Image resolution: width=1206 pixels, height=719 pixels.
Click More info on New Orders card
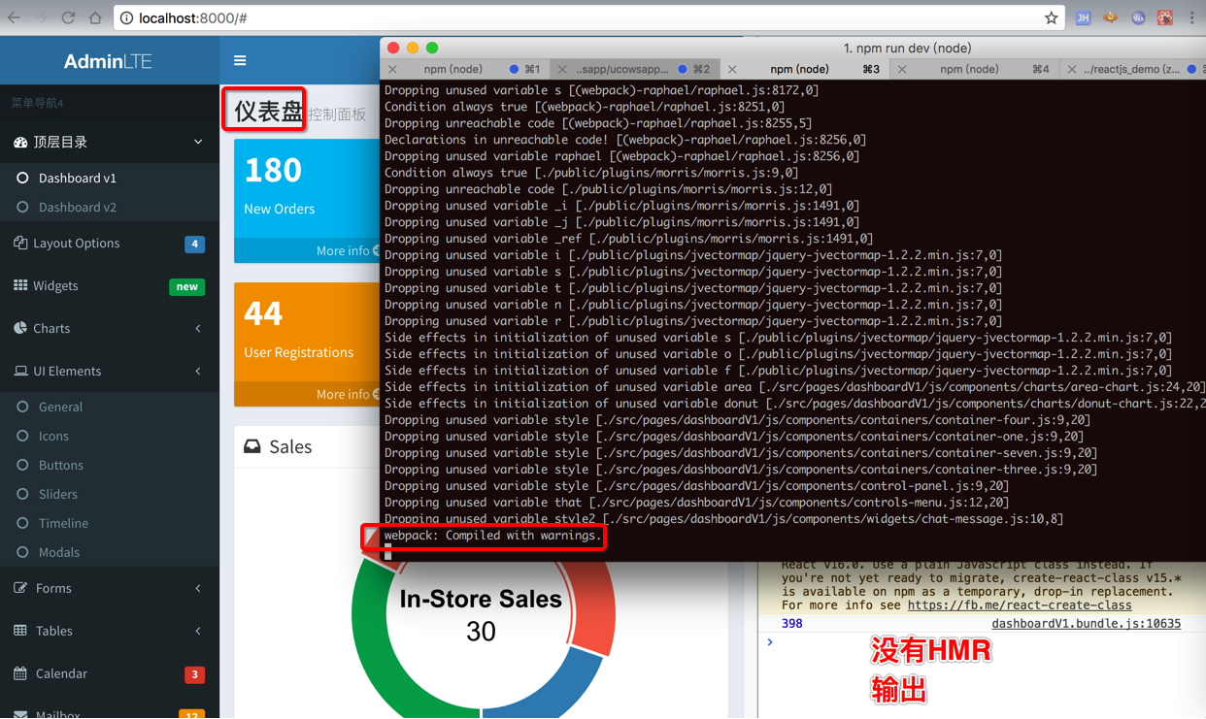point(347,250)
